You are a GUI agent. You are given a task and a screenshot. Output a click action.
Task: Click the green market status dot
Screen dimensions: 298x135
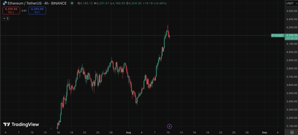[72, 3]
